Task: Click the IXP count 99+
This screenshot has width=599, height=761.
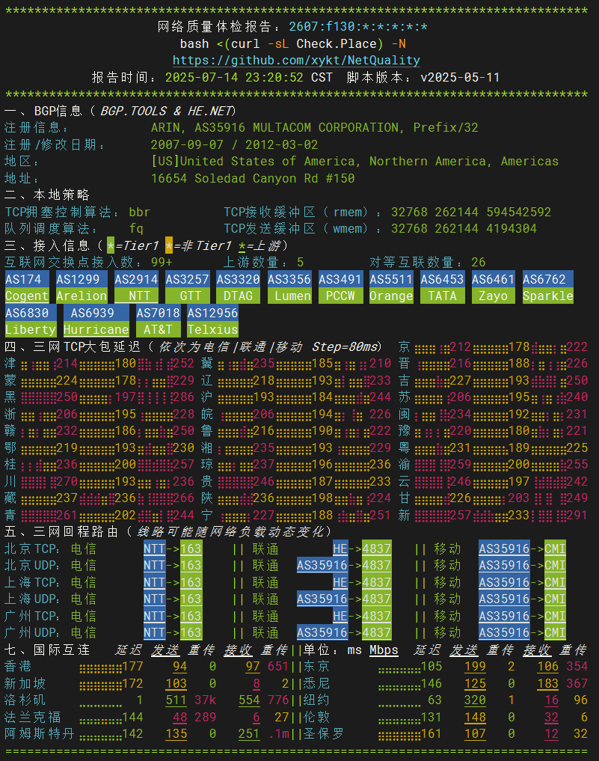Action: point(162,263)
